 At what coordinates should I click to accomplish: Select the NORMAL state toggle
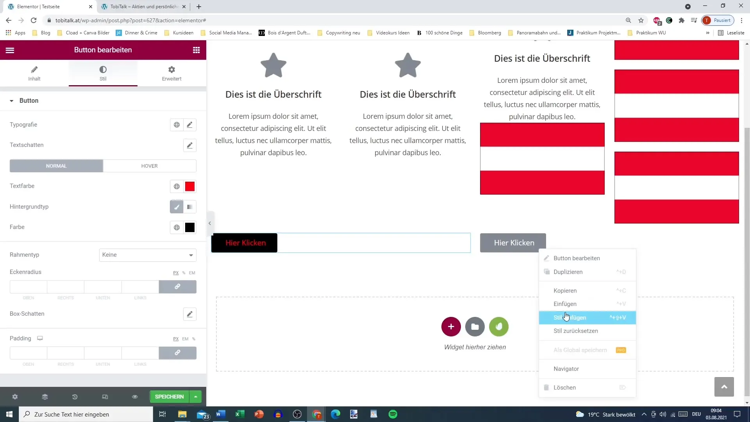tap(56, 166)
